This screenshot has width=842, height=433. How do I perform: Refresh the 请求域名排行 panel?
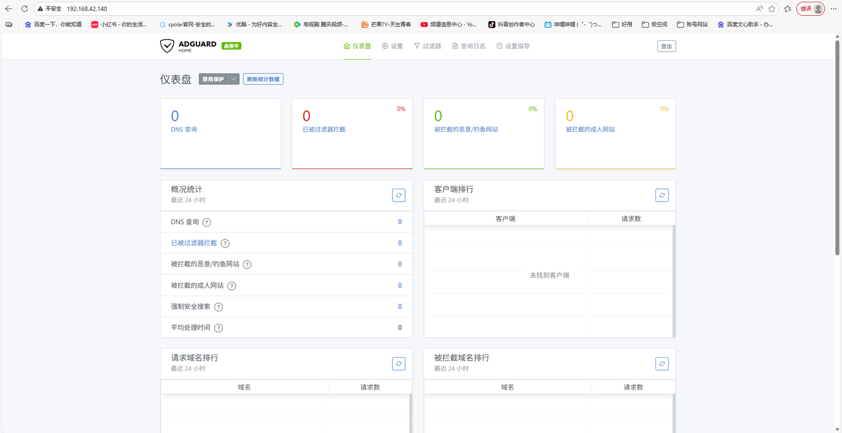click(399, 363)
